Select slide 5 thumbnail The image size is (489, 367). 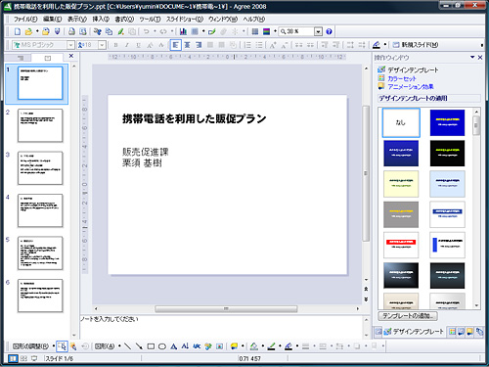pos(40,253)
